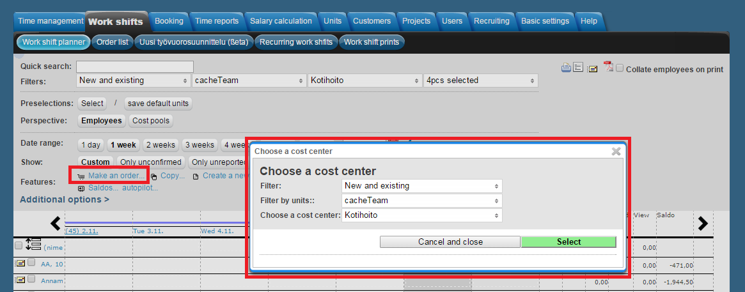Viewport: 745px width, 292px height.
Task: Click the Quick search input field
Action: click(134, 66)
